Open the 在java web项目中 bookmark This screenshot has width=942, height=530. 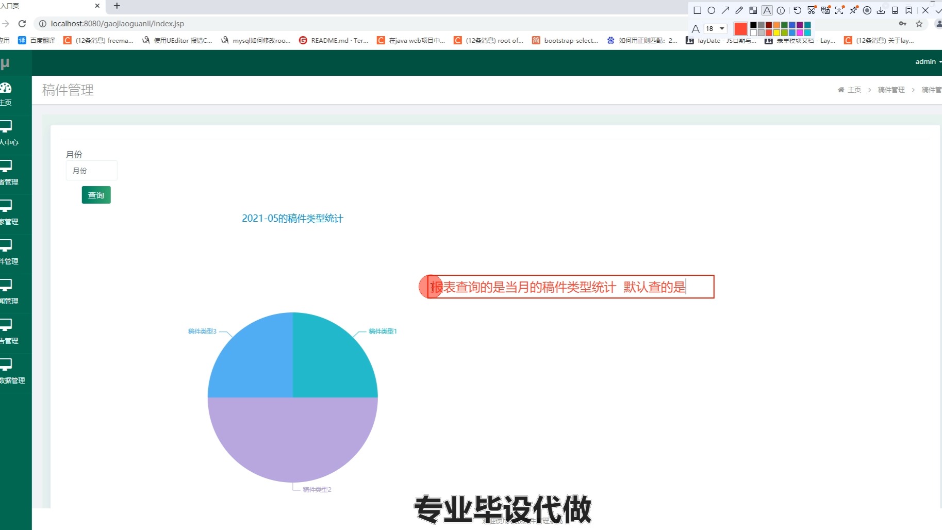pyautogui.click(x=411, y=40)
